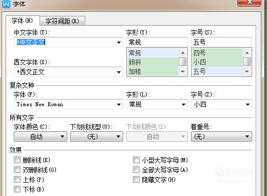Choose 小四 in the font size list
Image resolution: width=267 pixels, height=196 pixels.
217,62
